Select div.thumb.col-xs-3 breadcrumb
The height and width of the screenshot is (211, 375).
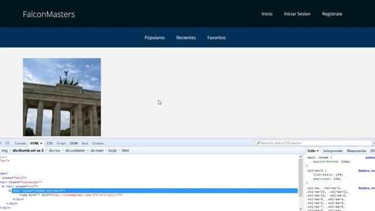28,151
